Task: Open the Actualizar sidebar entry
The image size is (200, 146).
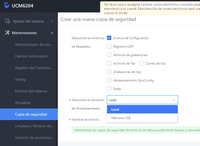Action: click(x=23, y=103)
